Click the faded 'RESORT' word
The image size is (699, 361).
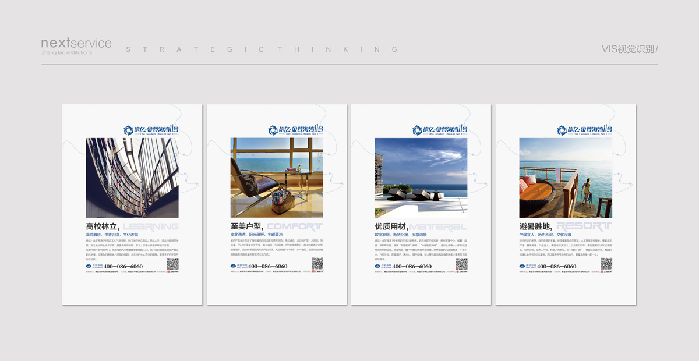[584, 226]
